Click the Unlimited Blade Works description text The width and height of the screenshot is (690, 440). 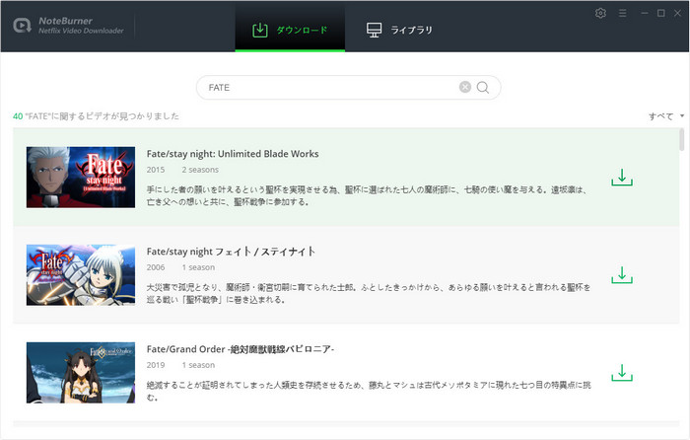click(x=367, y=196)
